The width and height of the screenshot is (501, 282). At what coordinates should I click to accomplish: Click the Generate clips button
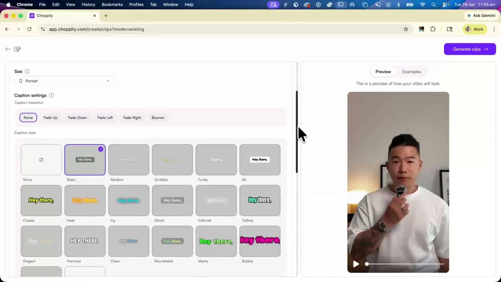click(x=470, y=49)
